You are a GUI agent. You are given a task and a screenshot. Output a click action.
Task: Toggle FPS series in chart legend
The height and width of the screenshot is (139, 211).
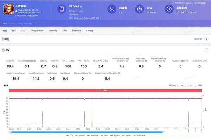pos(70,135)
